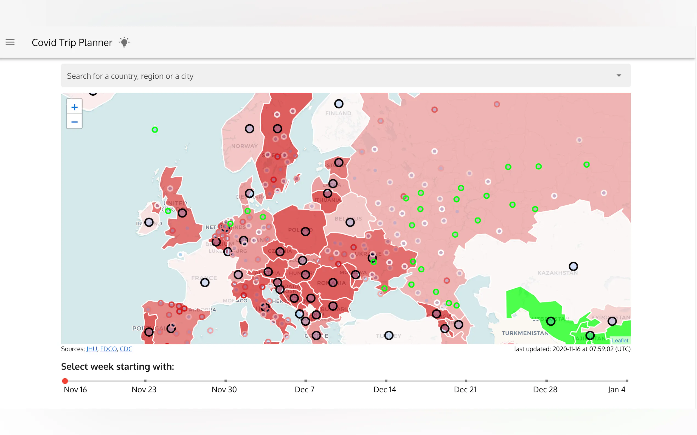Open the hamburger navigation menu
This screenshot has height=435, width=697.
(x=10, y=42)
